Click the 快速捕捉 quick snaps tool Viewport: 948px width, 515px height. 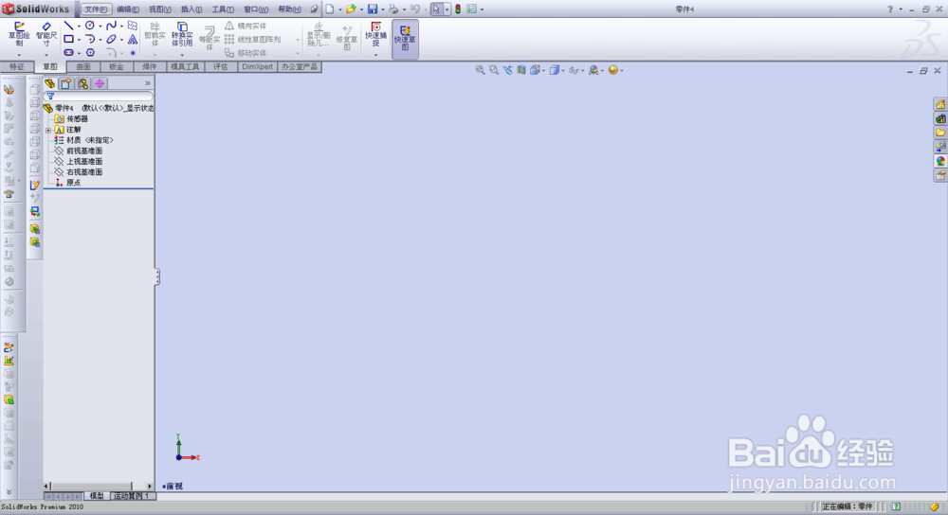[375, 34]
